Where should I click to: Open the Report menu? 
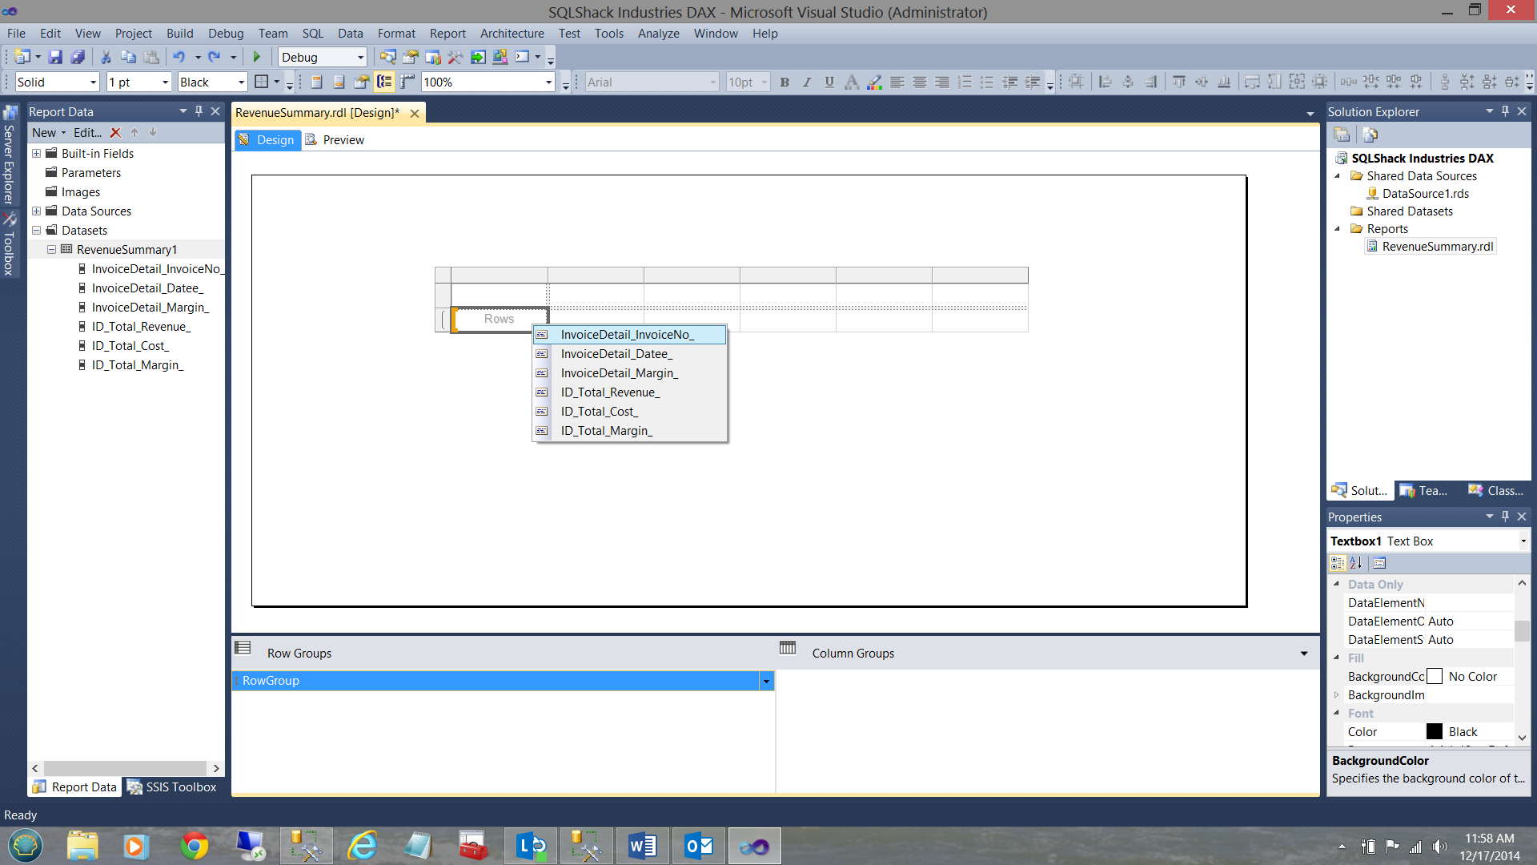tap(447, 34)
